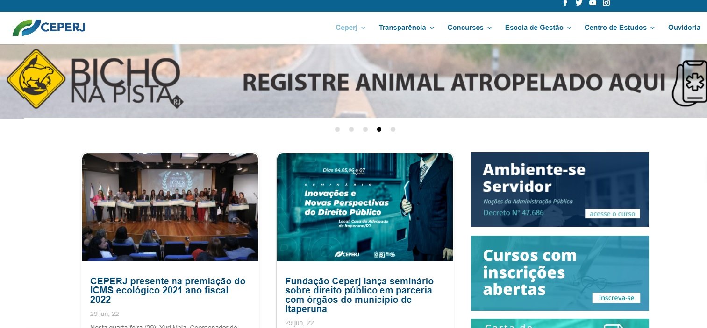Open the YouTube social icon

tap(593, 3)
